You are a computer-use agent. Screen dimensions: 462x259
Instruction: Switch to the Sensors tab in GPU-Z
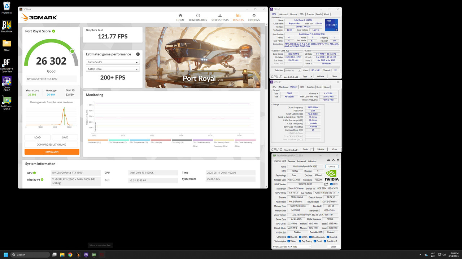point(291,161)
